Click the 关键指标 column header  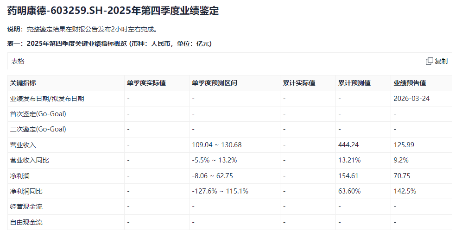(x=23, y=83)
